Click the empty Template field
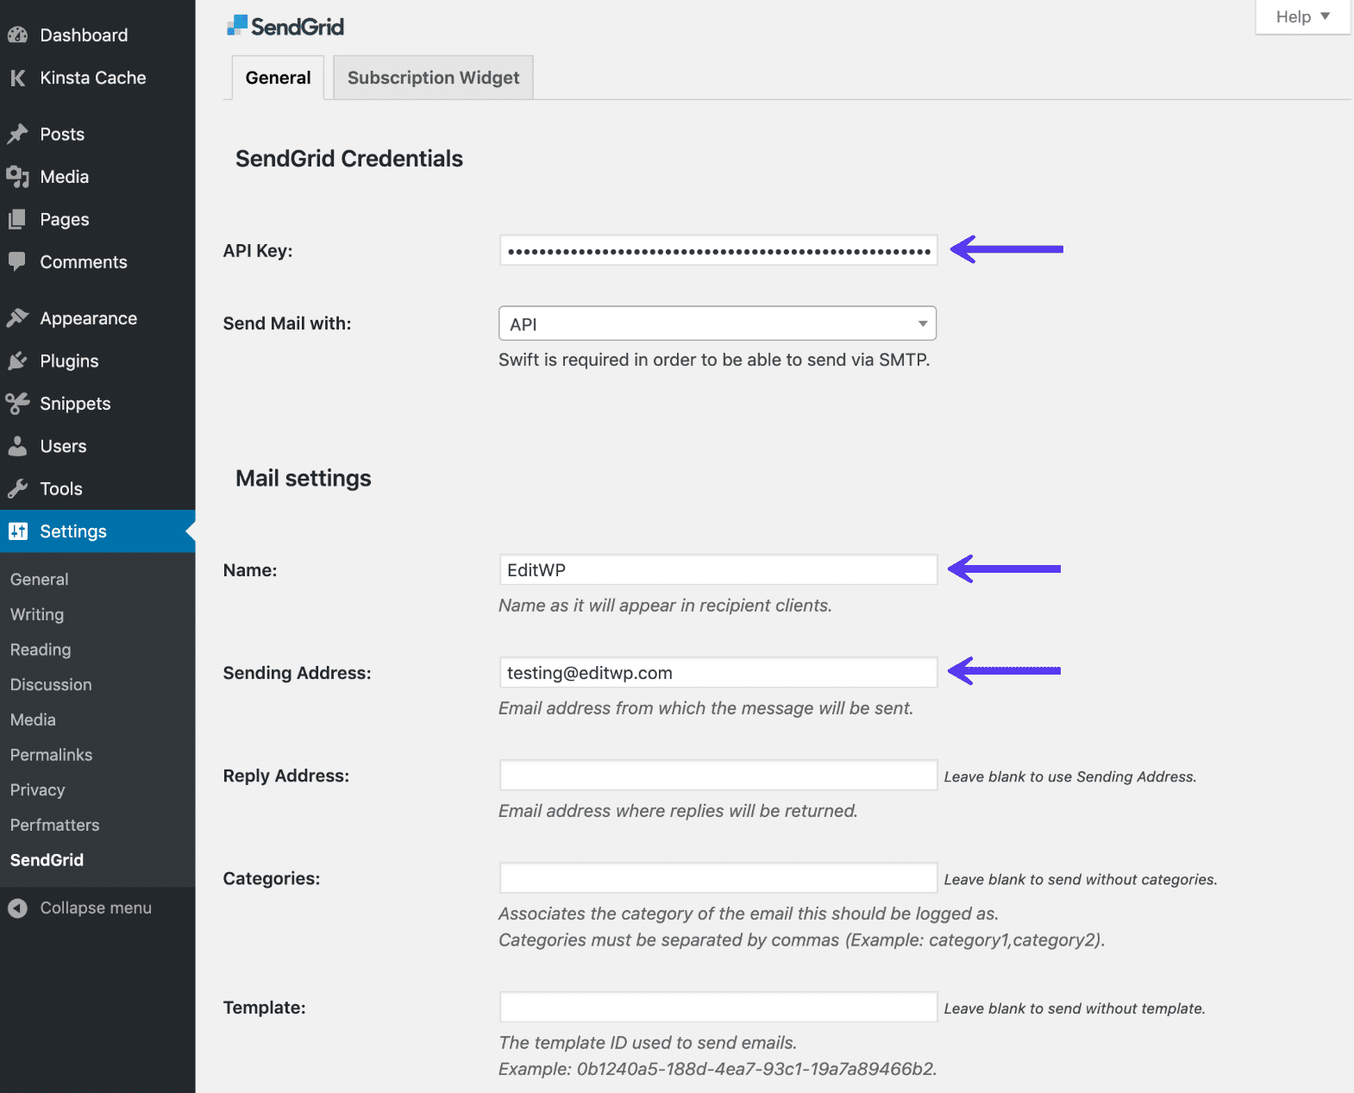The width and height of the screenshot is (1354, 1093). point(718,1007)
